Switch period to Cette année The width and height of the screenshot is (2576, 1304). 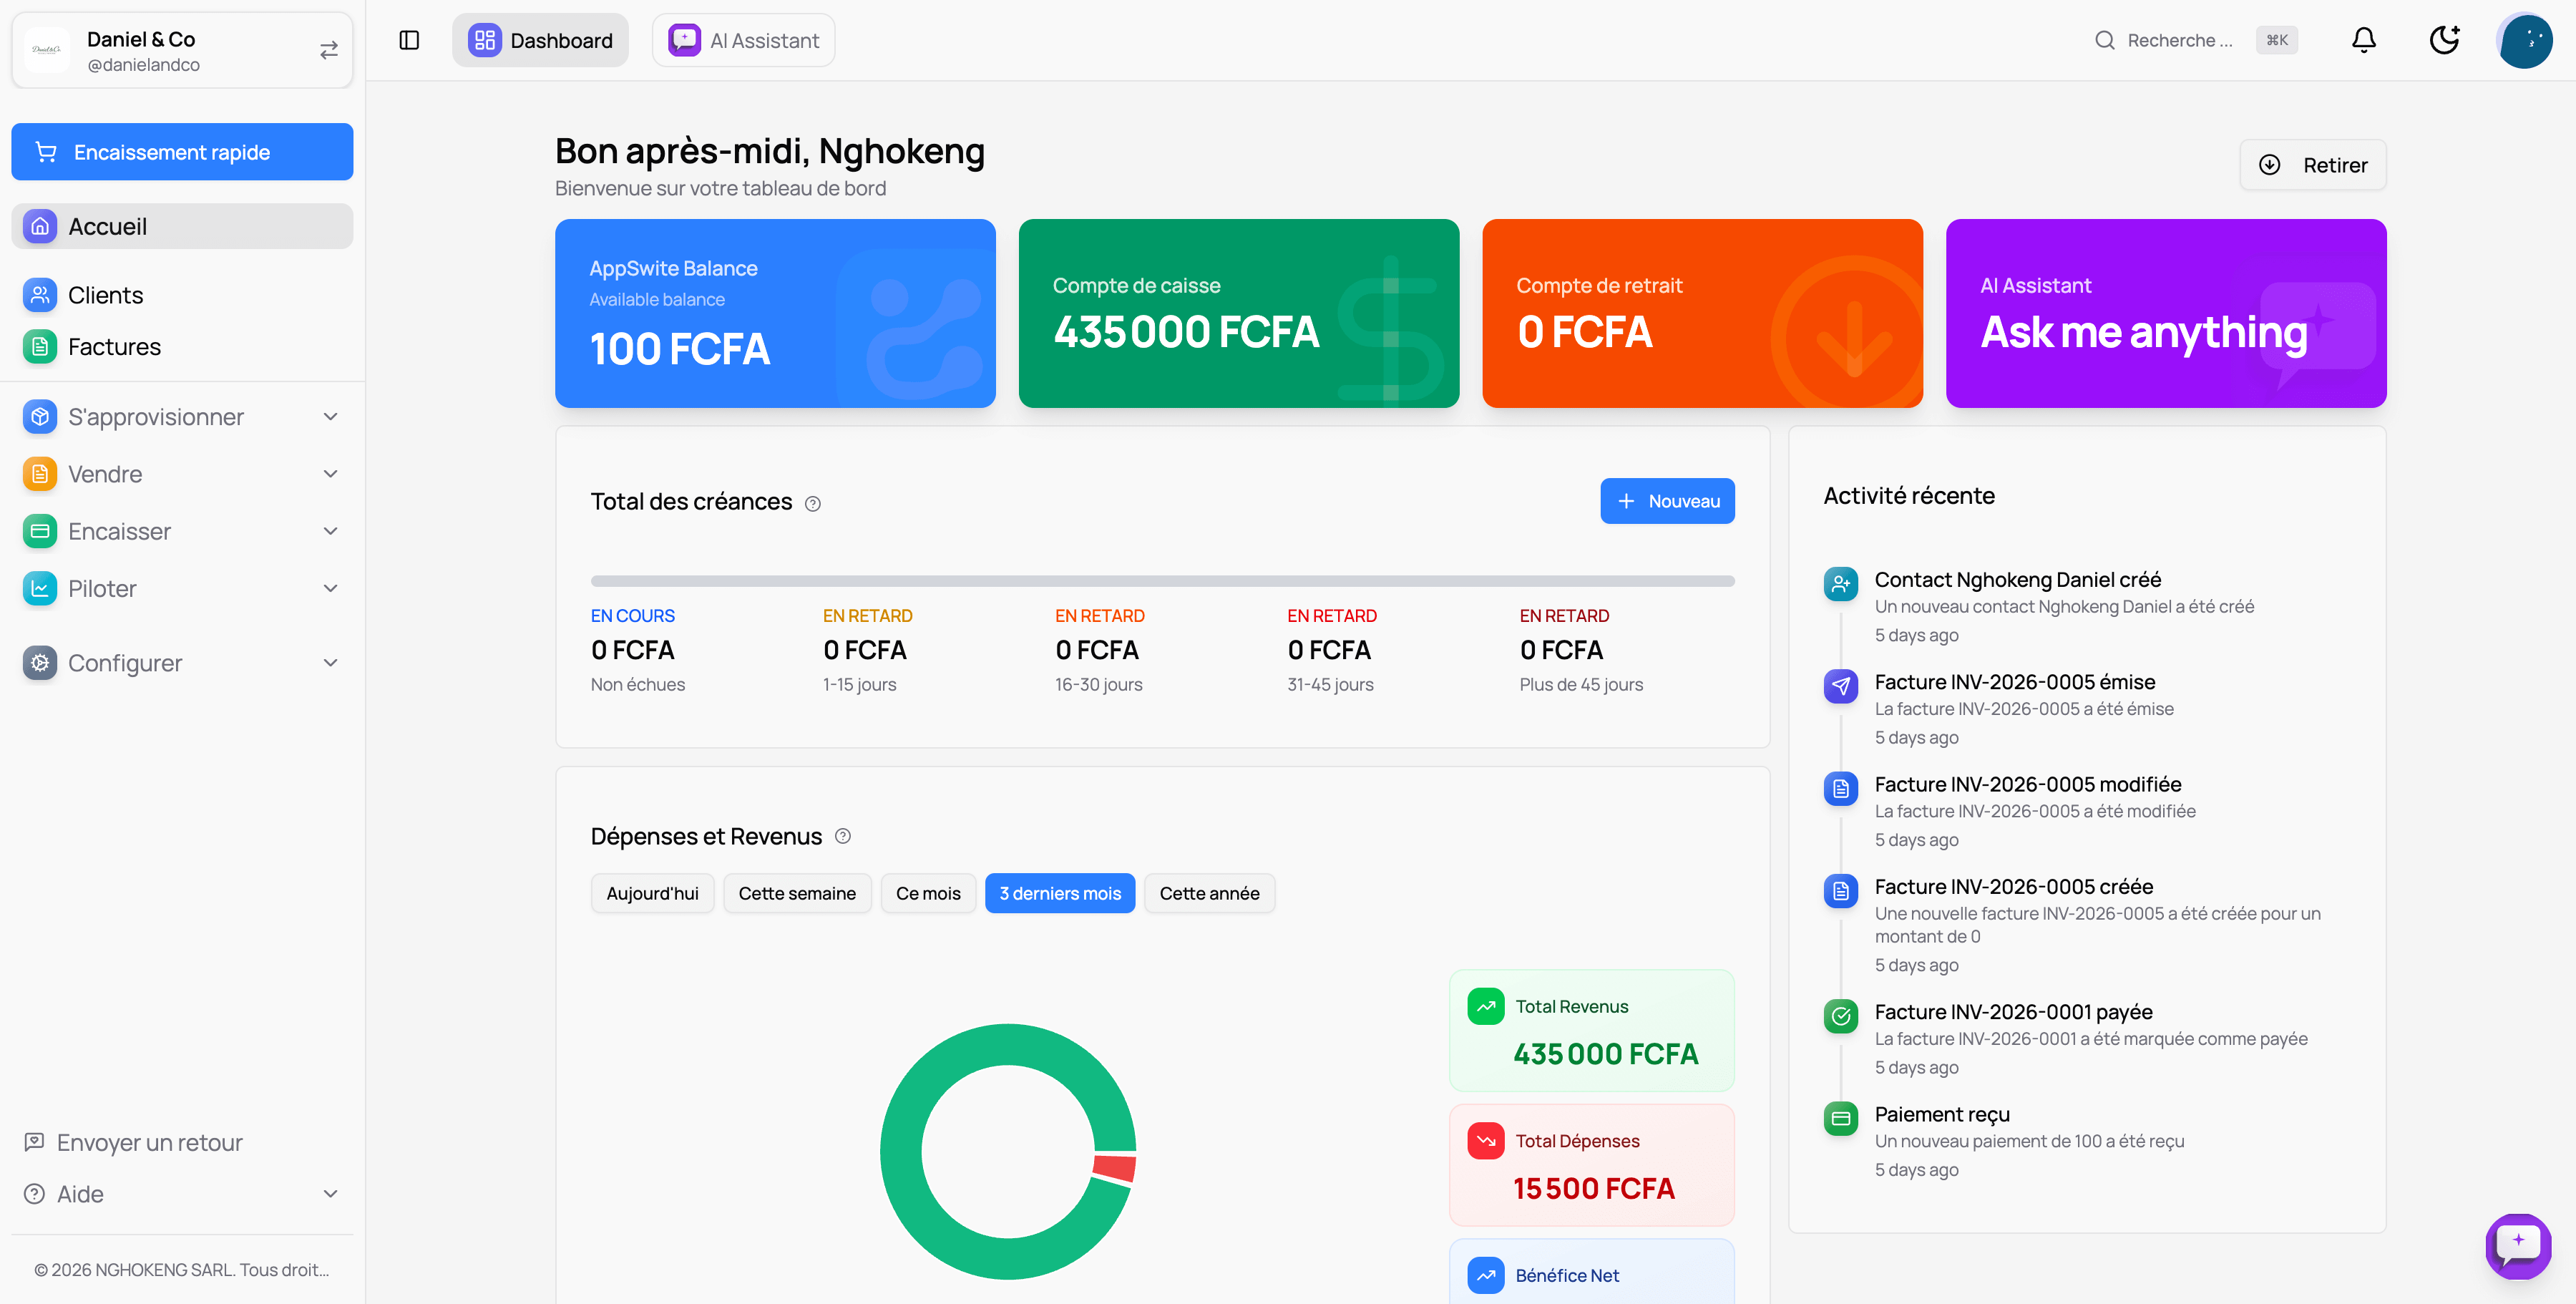1209,893
